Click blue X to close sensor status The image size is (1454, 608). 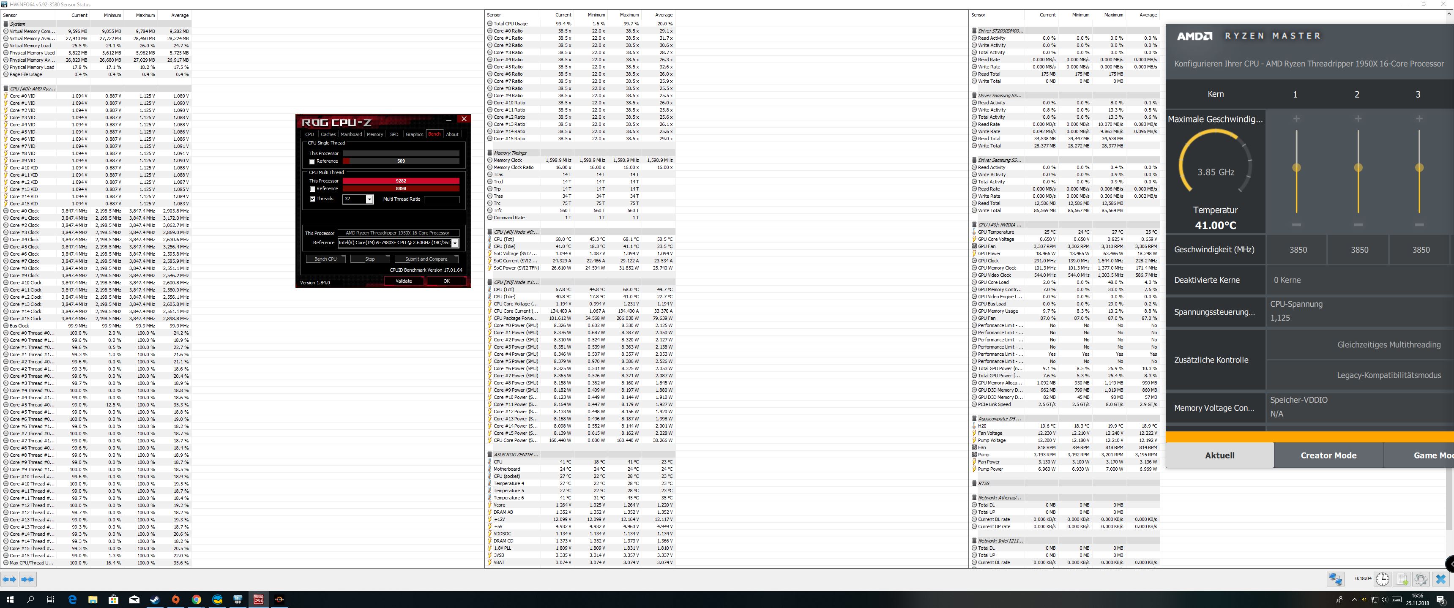[1440, 579]
